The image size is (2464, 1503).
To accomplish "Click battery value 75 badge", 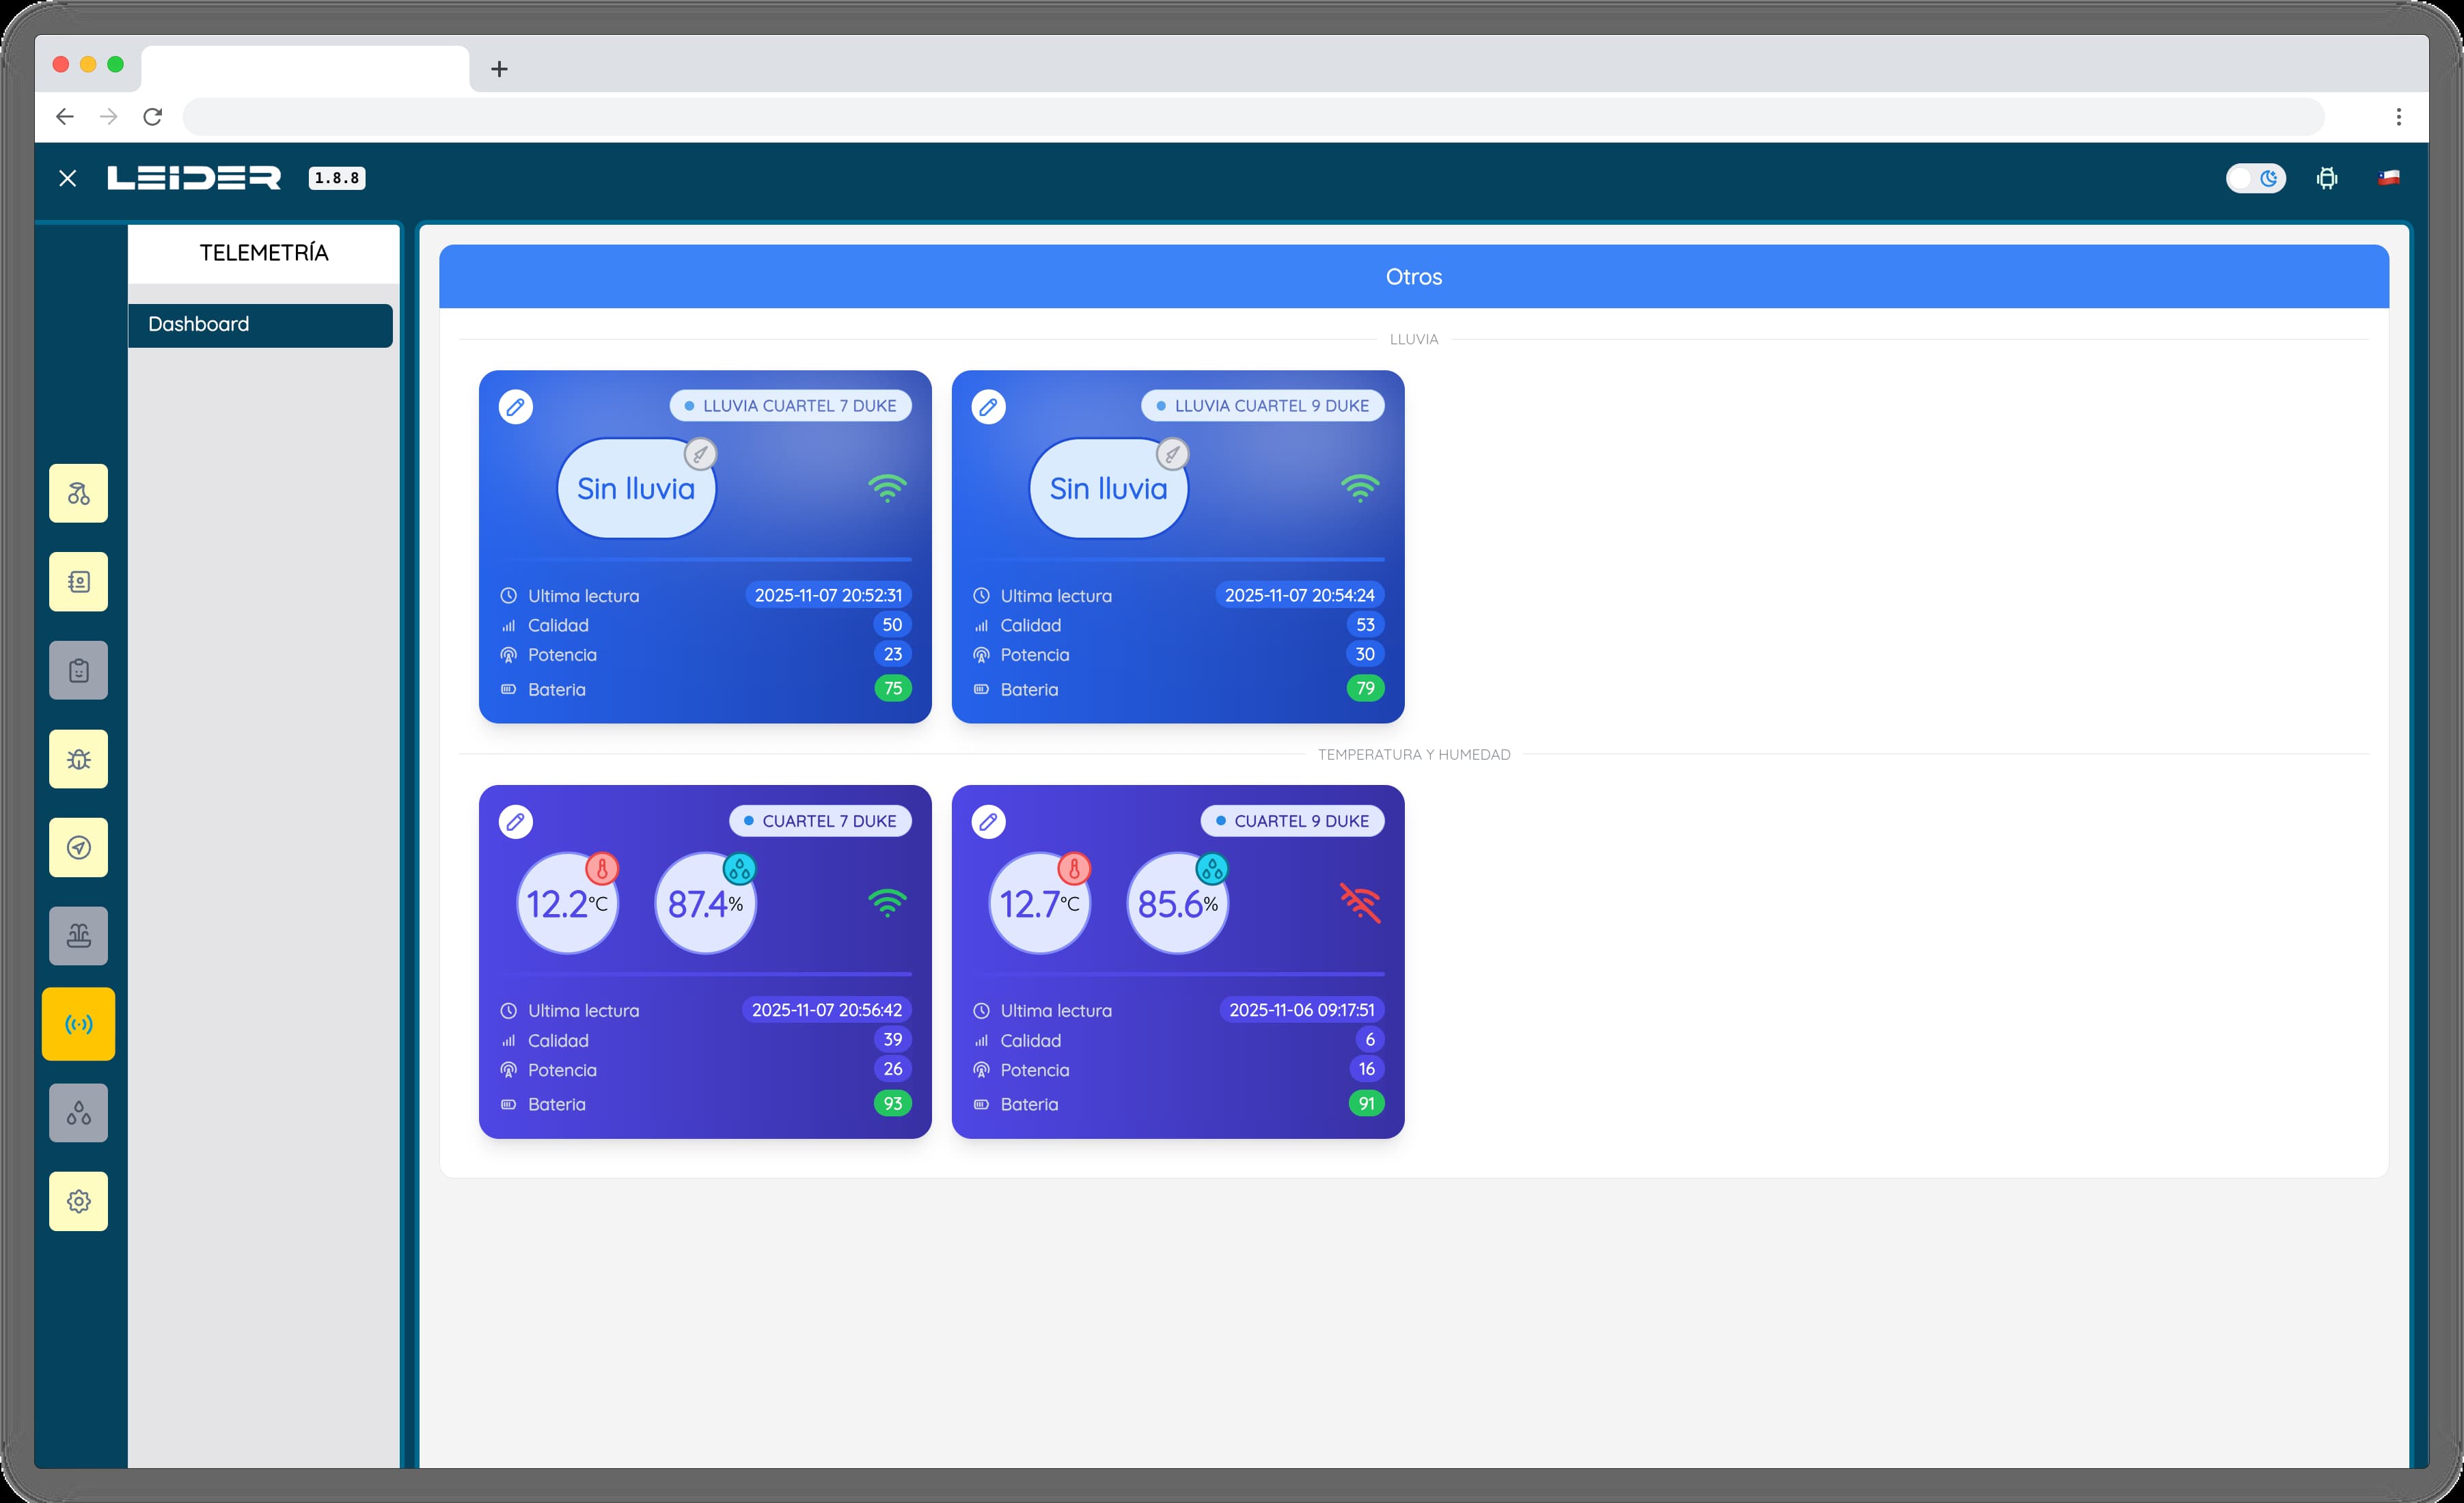I will pos(893,688).
